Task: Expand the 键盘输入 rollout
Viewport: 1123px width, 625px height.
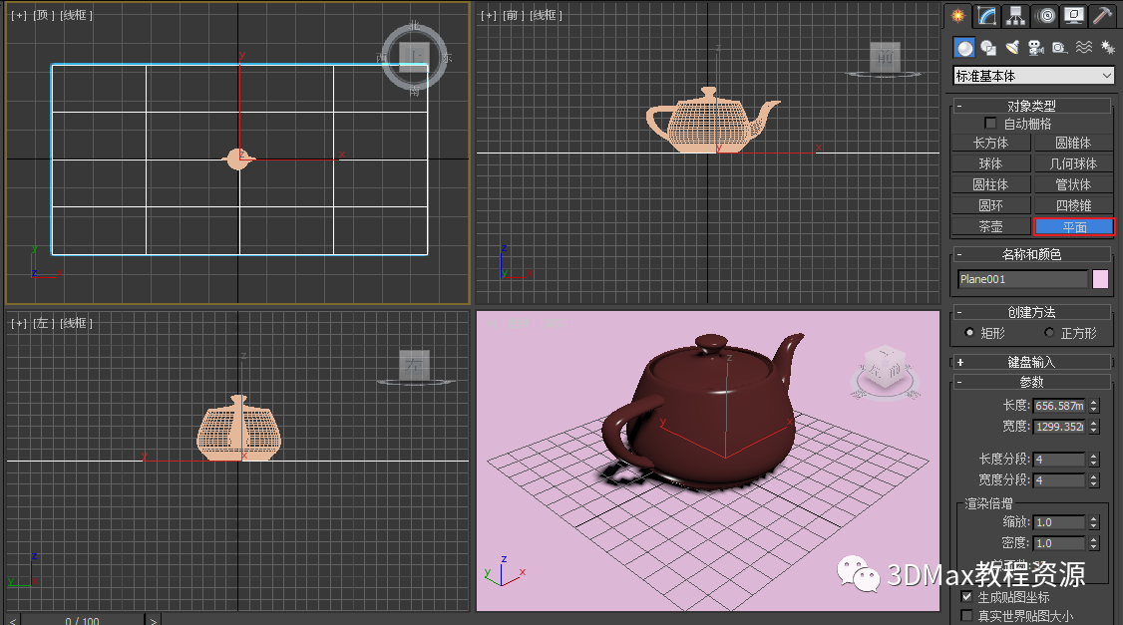Action: tap(1031, 362)
